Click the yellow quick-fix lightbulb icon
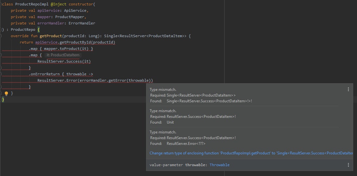 click(6, 93)
